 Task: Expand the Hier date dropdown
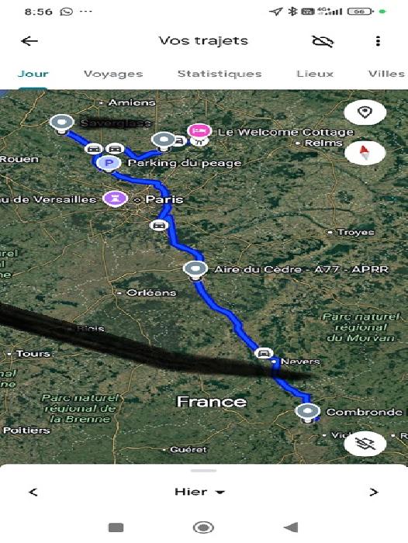click(200, 492)
